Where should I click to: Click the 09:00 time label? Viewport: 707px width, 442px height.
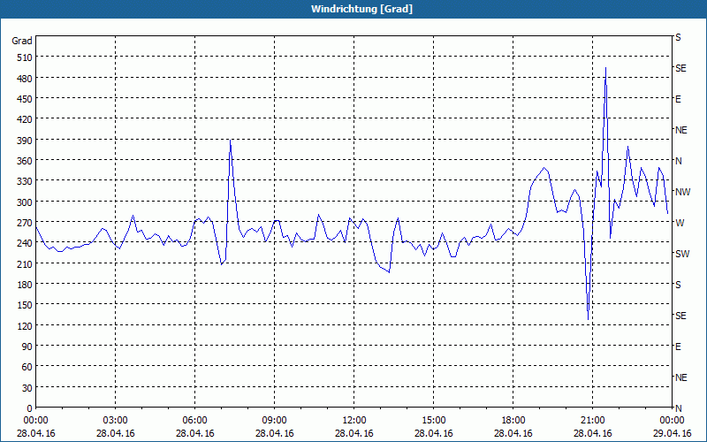pos(274,421)
